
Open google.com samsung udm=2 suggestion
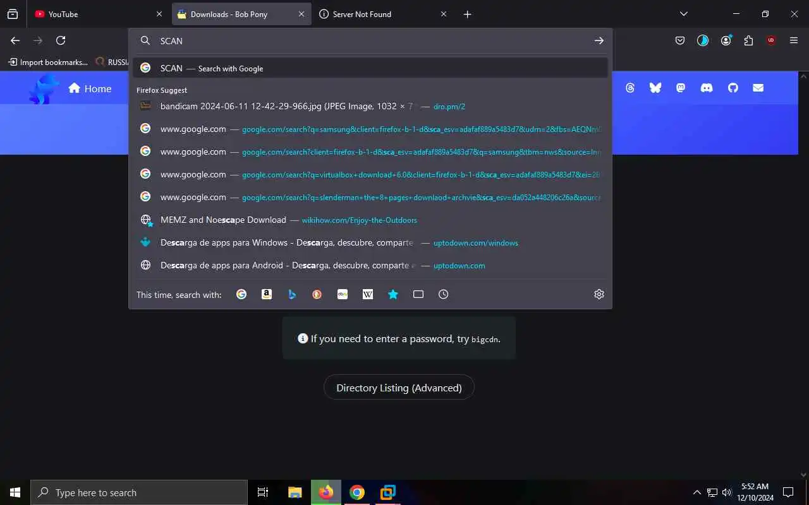click(x=370, y=129)
